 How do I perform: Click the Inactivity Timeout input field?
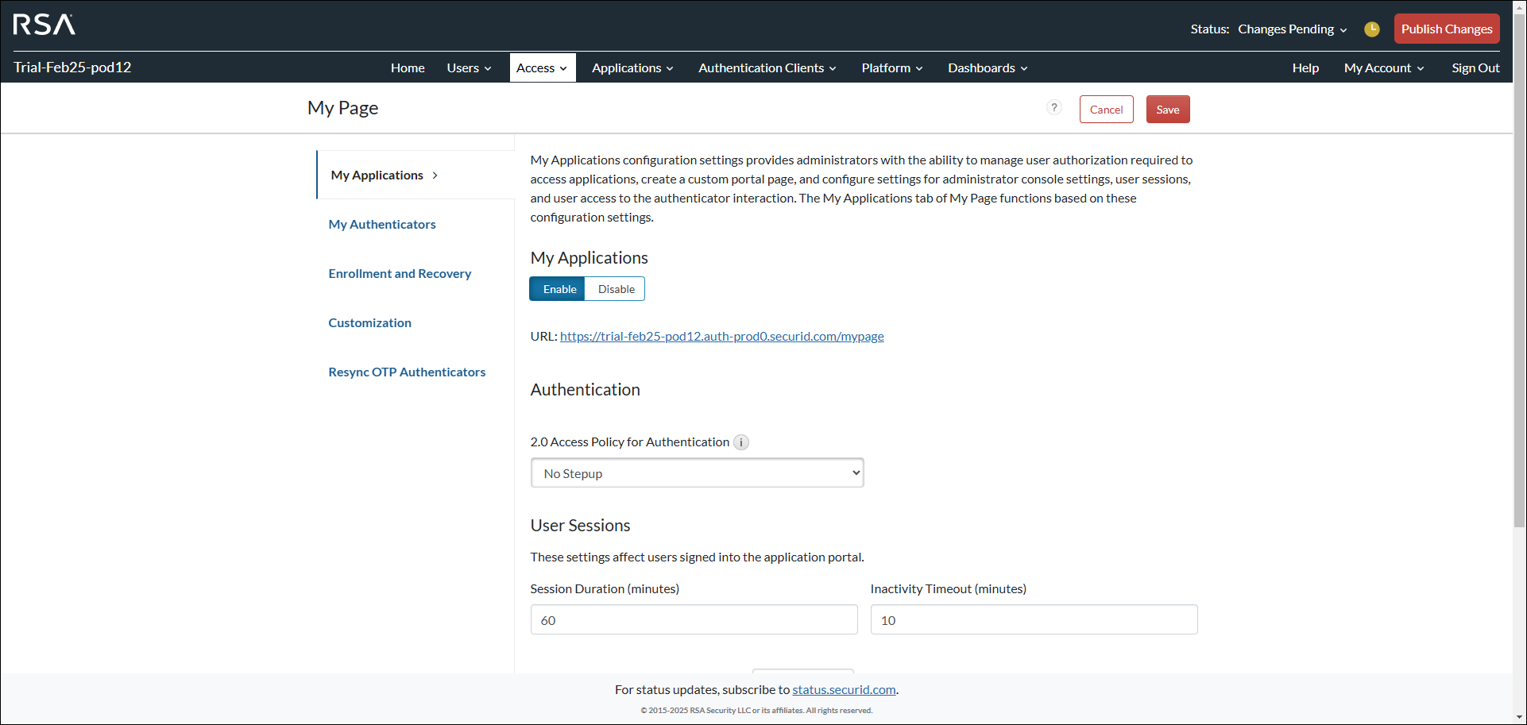tap(1033, 620)
